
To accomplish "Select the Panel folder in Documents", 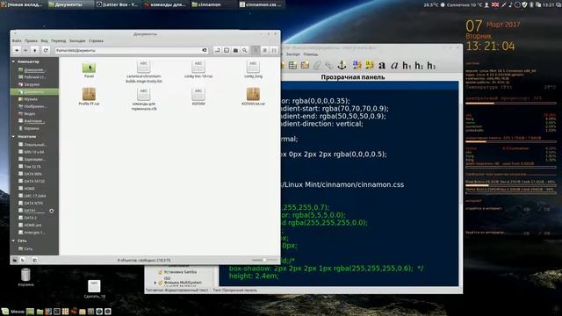I will pos(89,70).
